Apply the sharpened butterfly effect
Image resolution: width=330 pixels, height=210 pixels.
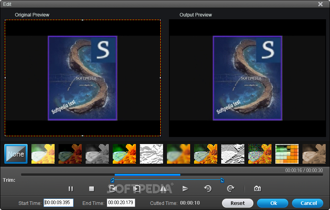[205, 154]
